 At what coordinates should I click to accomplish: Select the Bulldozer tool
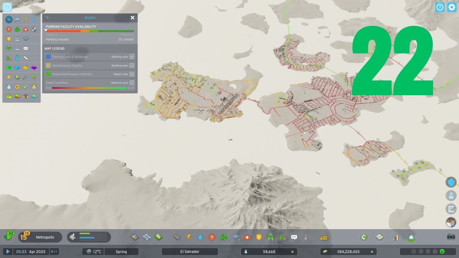coord(323,237)
